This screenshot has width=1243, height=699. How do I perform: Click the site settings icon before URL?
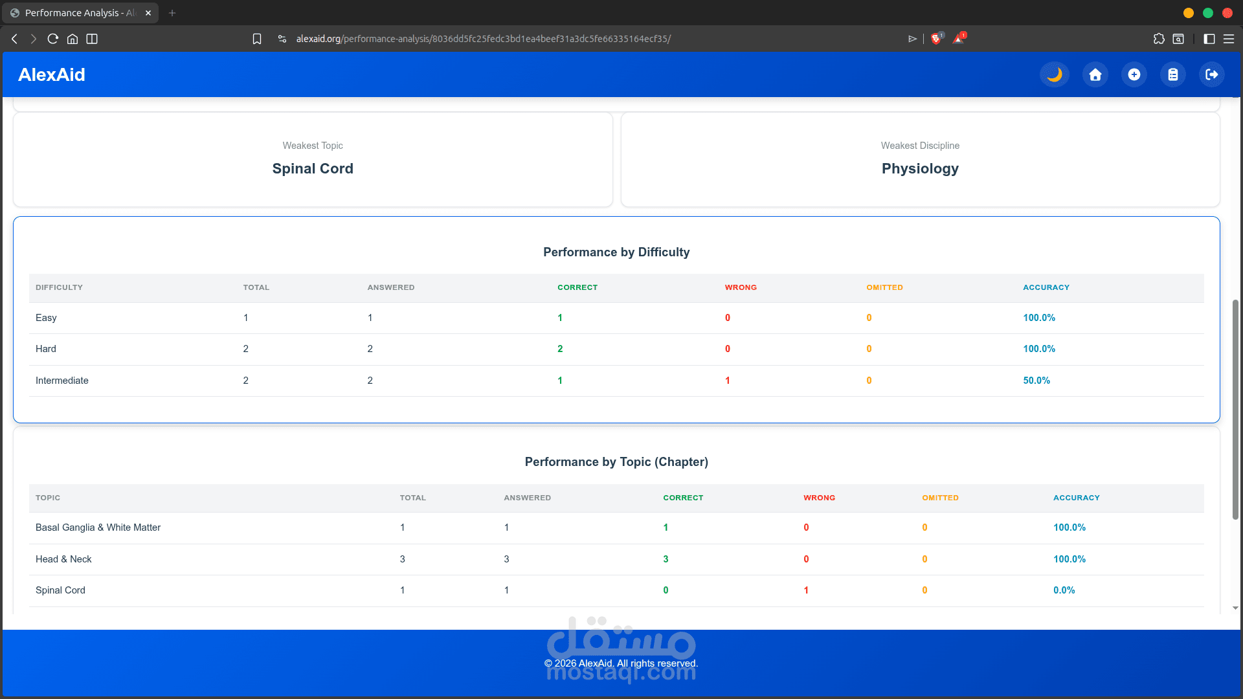(x=282, y=39)
